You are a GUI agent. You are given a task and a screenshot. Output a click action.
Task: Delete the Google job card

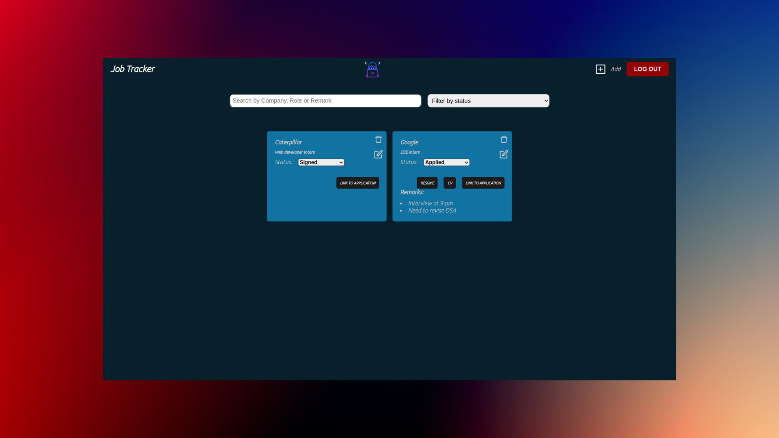[504, 140]
